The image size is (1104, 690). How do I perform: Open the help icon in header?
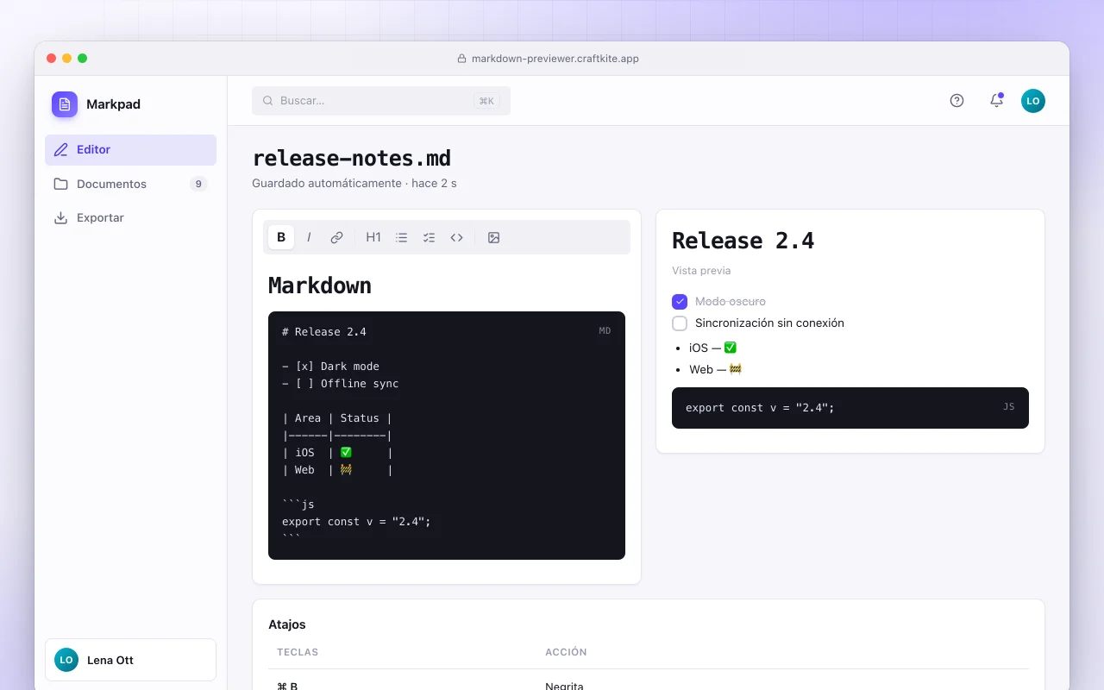click(x=957, y=101)
